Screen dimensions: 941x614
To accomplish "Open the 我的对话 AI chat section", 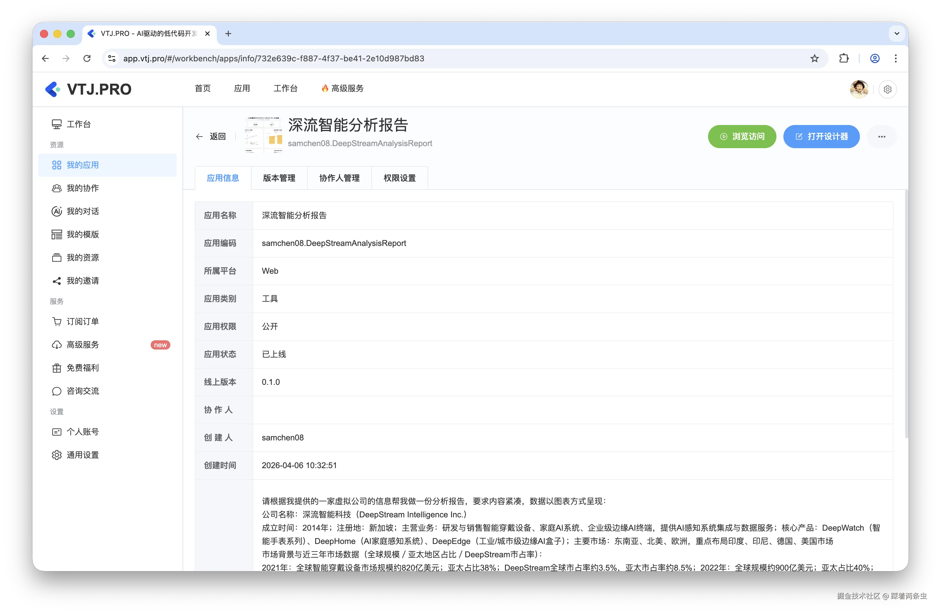I will click(82, 211).
